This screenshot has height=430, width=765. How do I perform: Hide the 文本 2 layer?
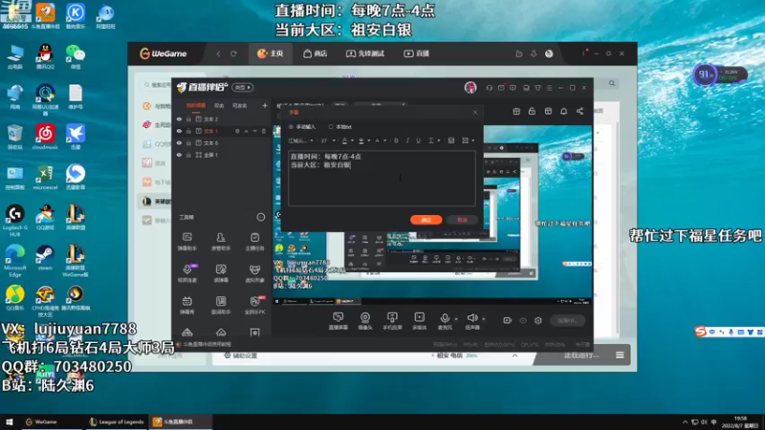coord(179,118)
